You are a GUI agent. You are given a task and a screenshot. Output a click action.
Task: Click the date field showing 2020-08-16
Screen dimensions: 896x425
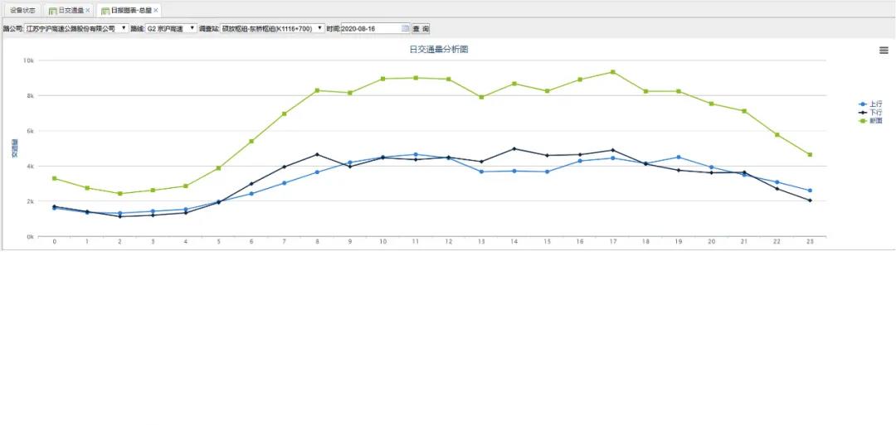[370, 28]
